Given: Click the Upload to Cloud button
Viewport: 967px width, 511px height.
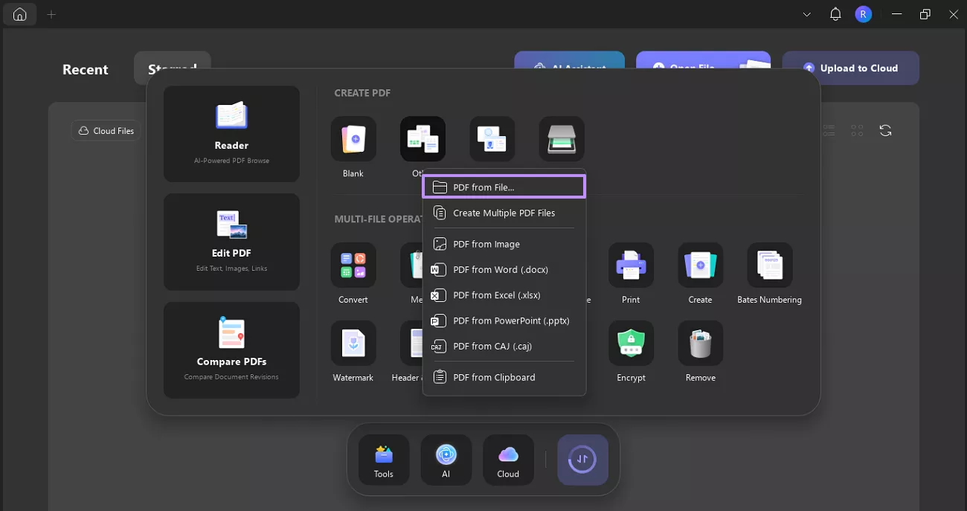Looking at the screenshot, I should point(851,68).
